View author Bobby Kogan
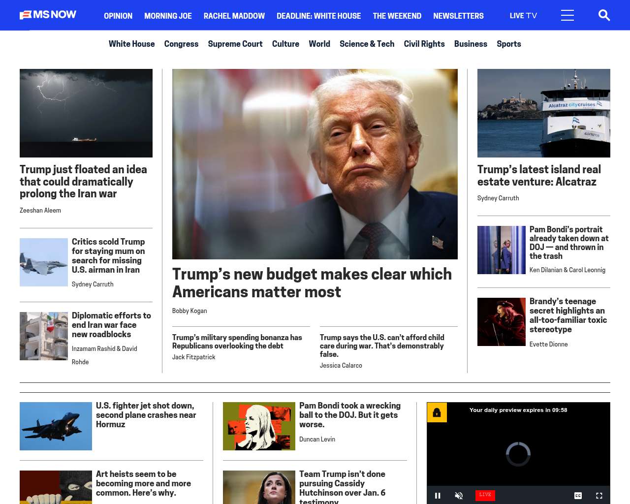The height and width of the screenshot is (504, 630). click(x=189, y=311)
